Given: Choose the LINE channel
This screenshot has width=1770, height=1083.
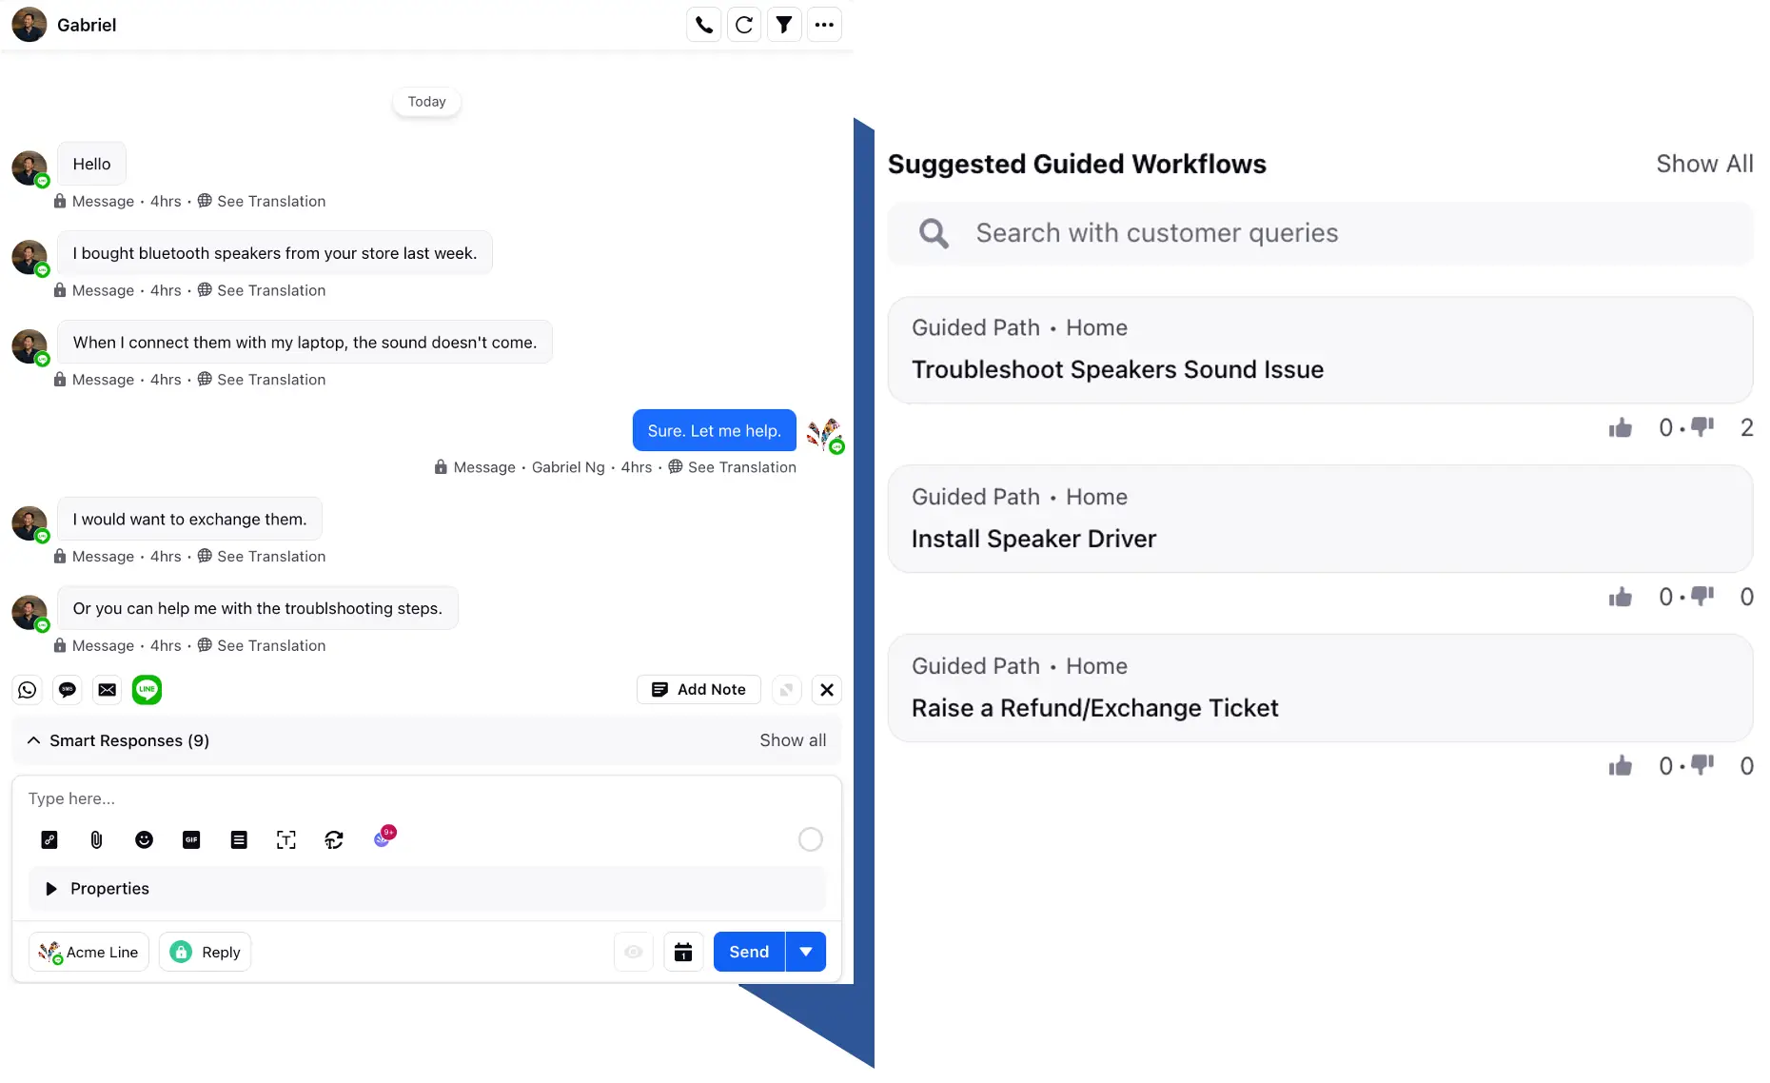Looking at the screenshot, I should click(147, 689).
